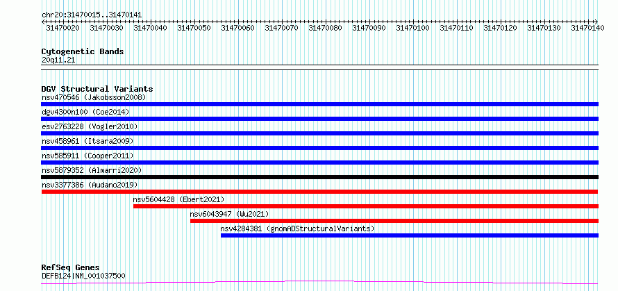Viewport: 618px width, 291px height.
Task: Click the chr20:31470015..31470141 region label
Action: [x=92, y=15]
